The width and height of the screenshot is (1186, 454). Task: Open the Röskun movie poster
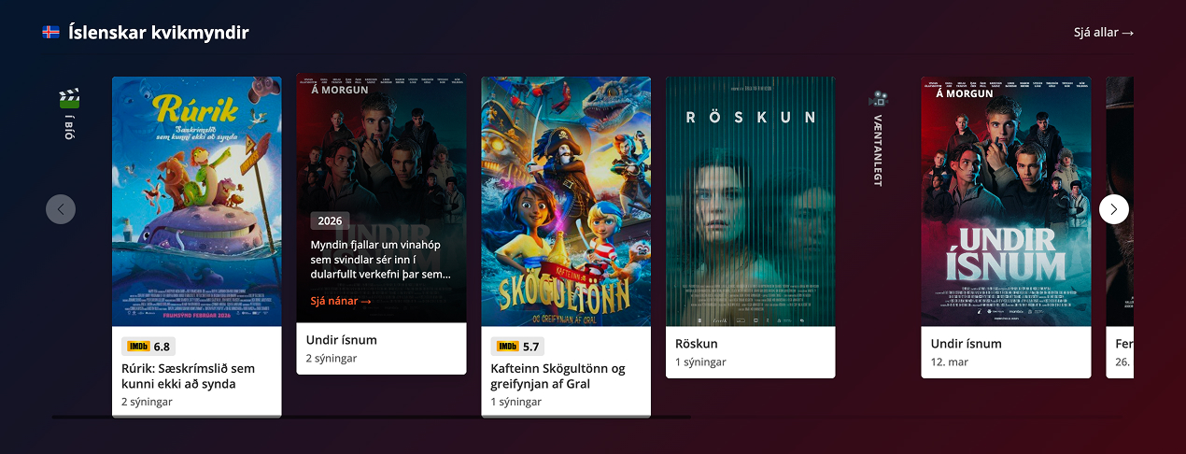(x=751, y=201)
